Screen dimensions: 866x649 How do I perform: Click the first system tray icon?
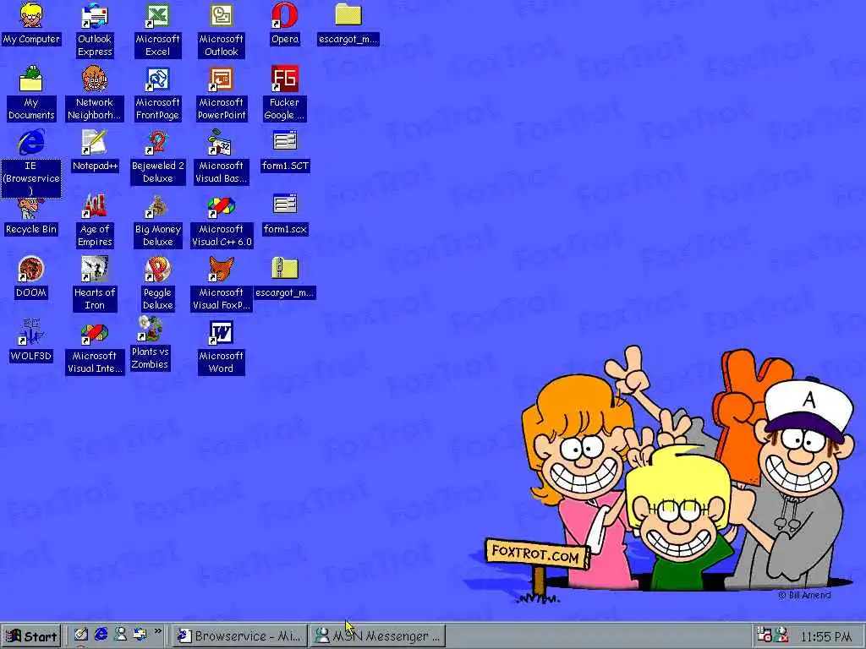[x=765, y=635]
